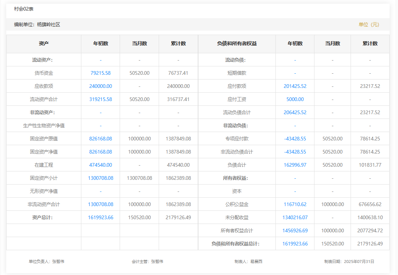Open 资产总计 opening balance 1619923.66
Image resolution: width=398 pixels, height=275 pixels.
tap(100, 217)
